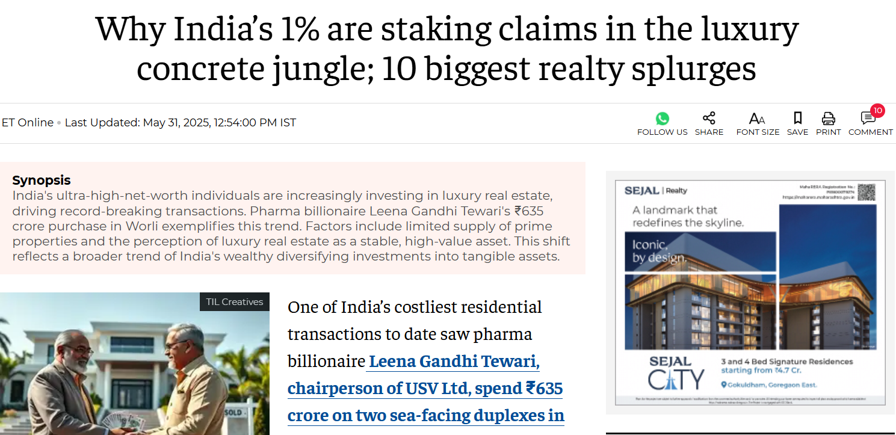Change text size with Font Size icon
Viewport: 896px width, 435px height.
pyautogui.click(x=757, y=119)
